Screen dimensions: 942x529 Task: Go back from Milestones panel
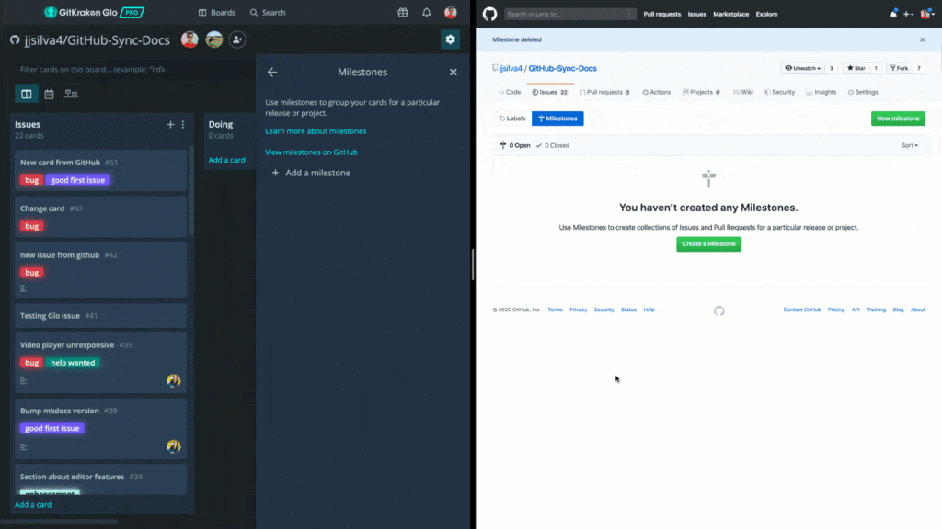point(272,72)
